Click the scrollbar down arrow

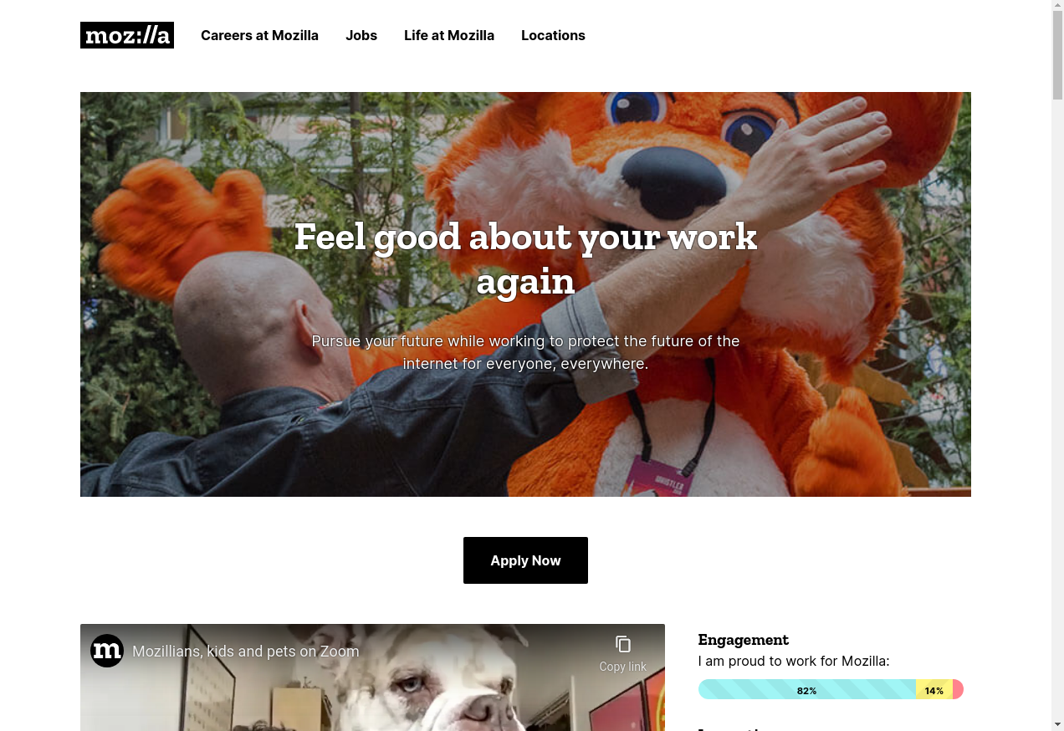click(x=1057, y=724)
